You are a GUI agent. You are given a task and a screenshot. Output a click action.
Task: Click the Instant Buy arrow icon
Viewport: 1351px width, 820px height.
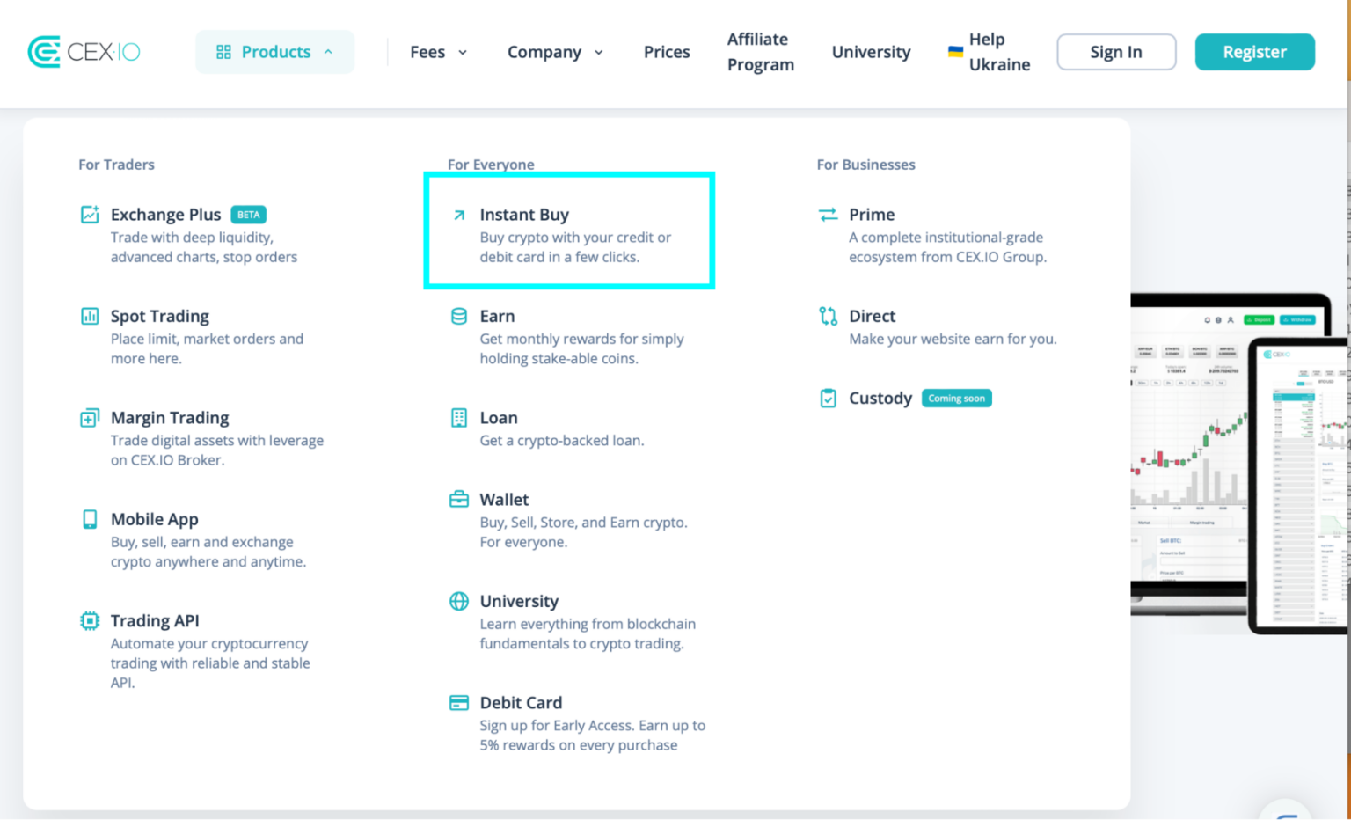click(x=458, y=214)
